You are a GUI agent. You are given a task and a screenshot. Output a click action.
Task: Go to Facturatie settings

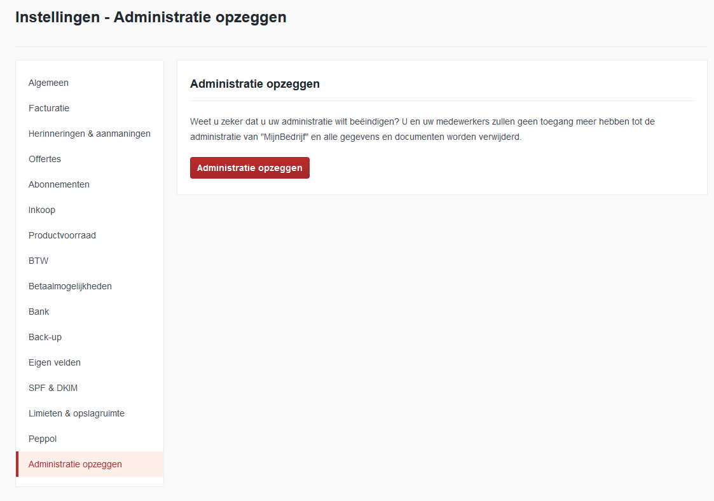click(49, 108)
